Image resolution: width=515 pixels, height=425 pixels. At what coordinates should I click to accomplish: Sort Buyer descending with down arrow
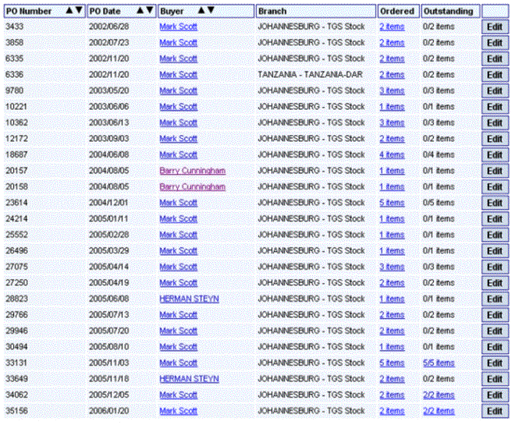click(211, 10)
